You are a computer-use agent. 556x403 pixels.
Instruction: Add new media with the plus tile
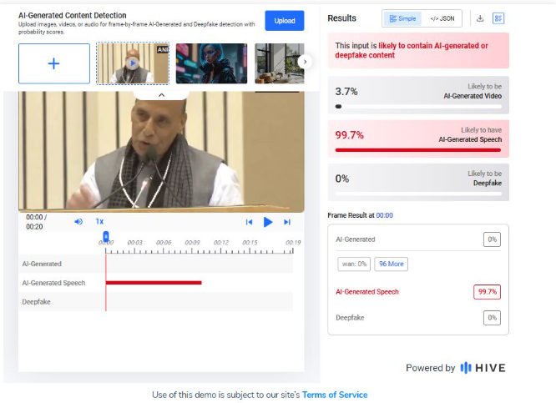click(54, 63)
